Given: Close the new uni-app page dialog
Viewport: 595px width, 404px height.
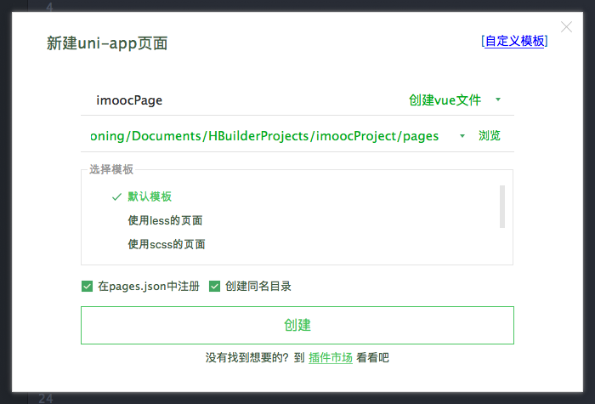Looking at the screenshot, I should pyautogui.click(x=567, y=27).
